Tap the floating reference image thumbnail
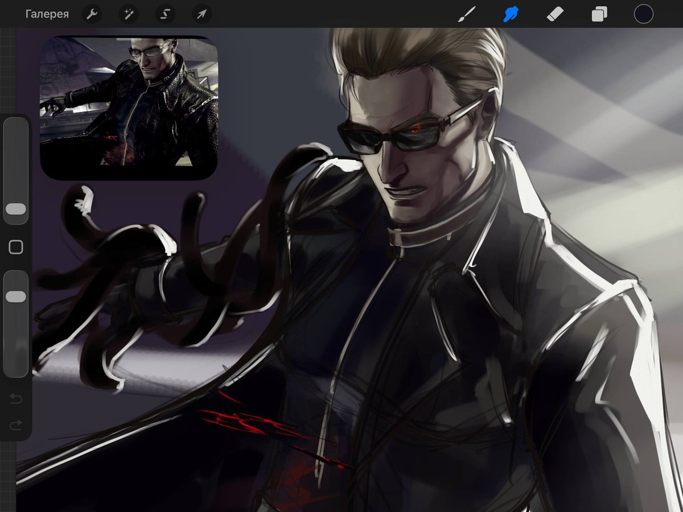 pyautogui.click(x=129, y=108)
